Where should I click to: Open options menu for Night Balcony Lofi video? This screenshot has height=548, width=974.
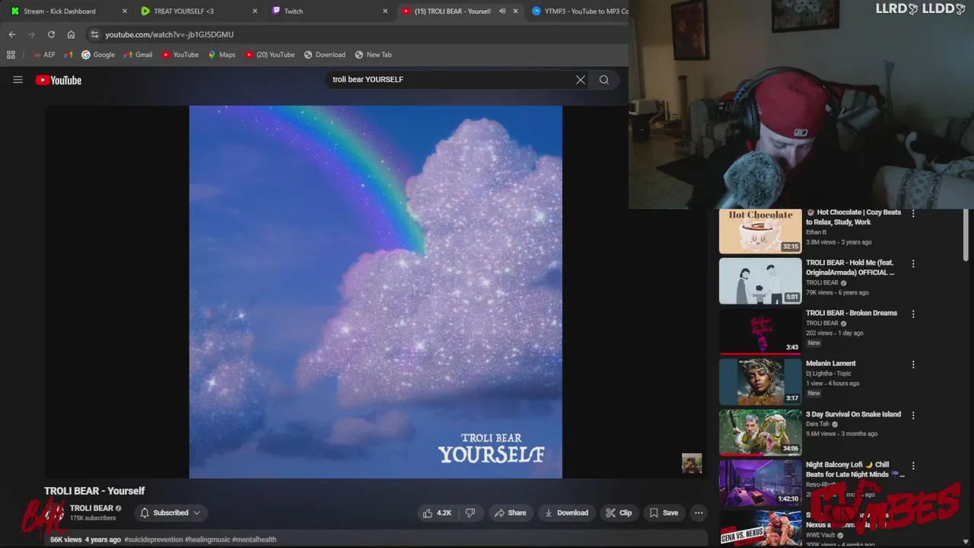(913, 466)
